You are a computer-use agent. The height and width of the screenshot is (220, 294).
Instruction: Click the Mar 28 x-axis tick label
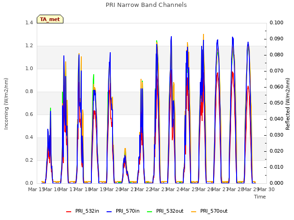[x=236, y=189]
